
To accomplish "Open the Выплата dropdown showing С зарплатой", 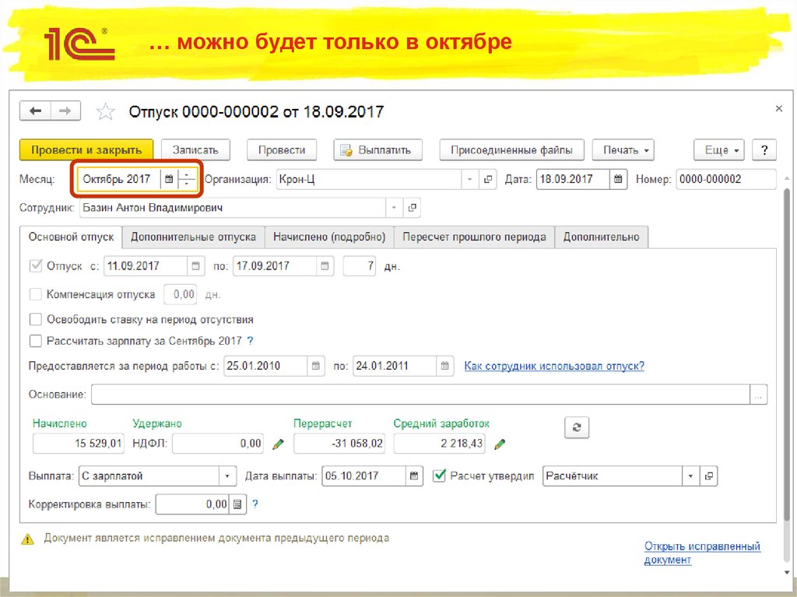I will point(226,475).
